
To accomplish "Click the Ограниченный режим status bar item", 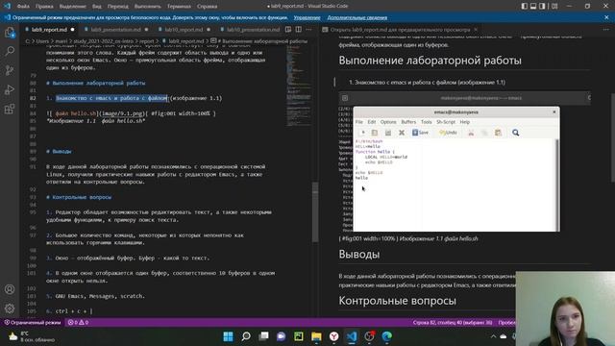I will [x=33, y=323].
